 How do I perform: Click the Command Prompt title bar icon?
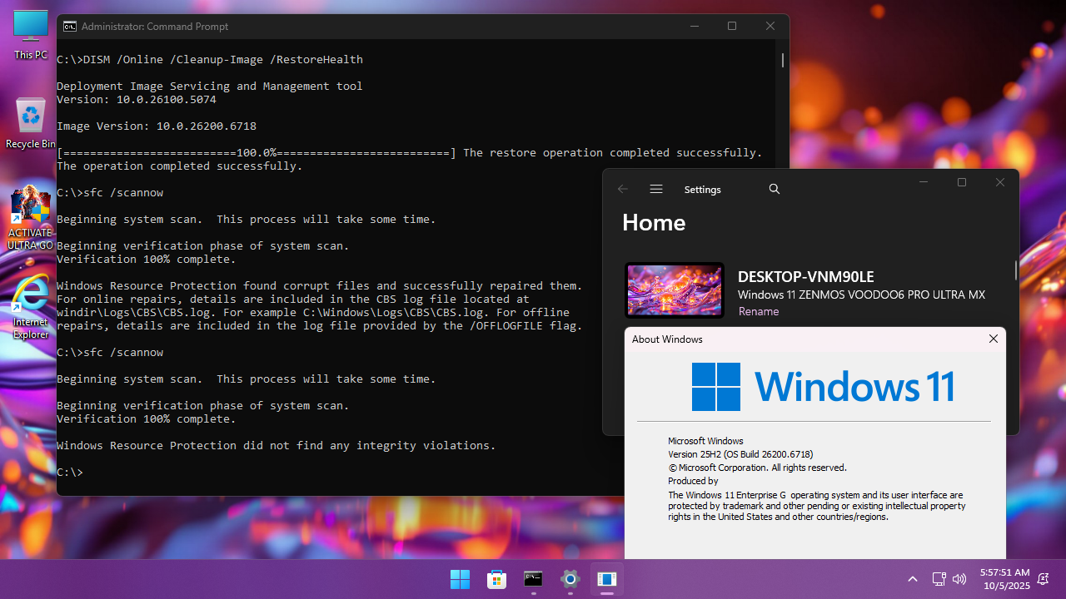70,27
